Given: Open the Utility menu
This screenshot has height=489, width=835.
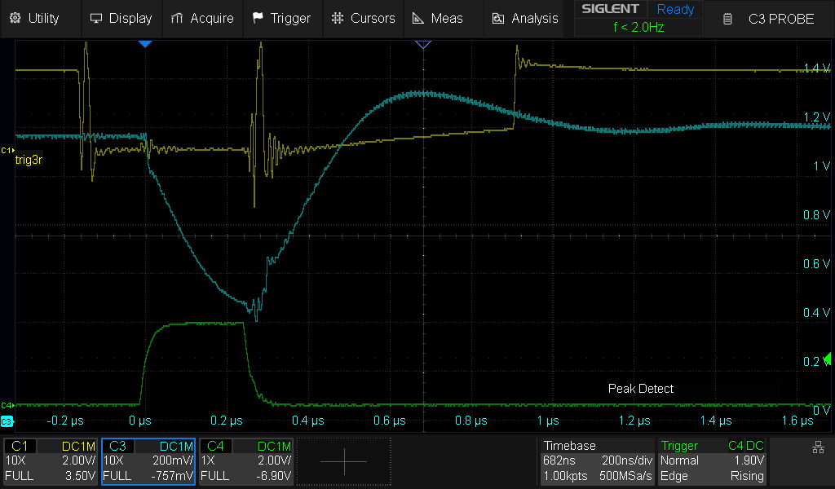Looking at the screenshot, I should (35, 18).
